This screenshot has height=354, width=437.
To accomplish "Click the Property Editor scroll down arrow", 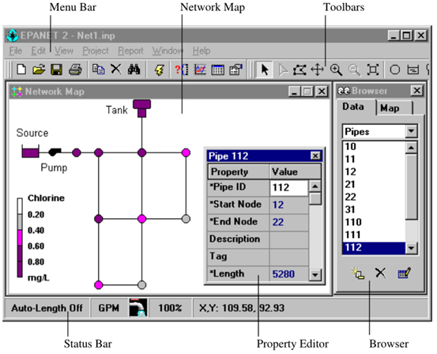I will point(315,275).
